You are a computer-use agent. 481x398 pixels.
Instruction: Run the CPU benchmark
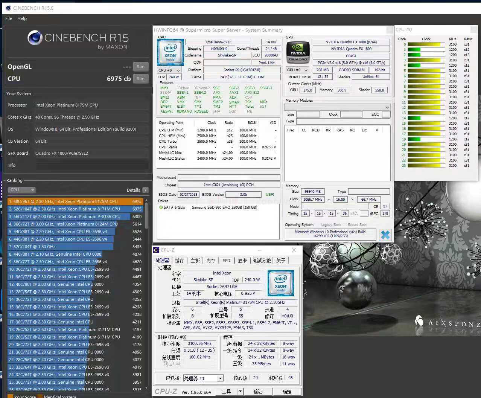click(x=140, y=79)
